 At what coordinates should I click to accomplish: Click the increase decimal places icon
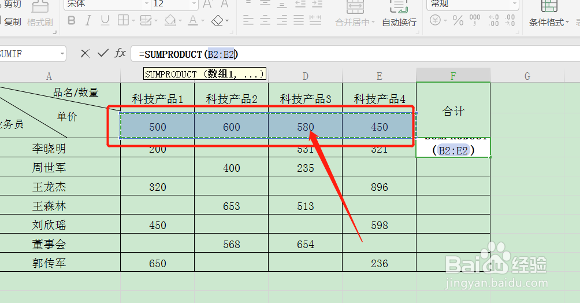(x=494, y=20)
